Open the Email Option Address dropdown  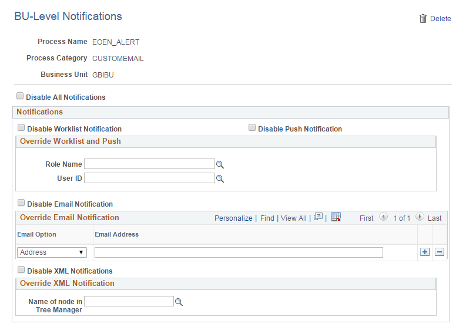point(52,252)
